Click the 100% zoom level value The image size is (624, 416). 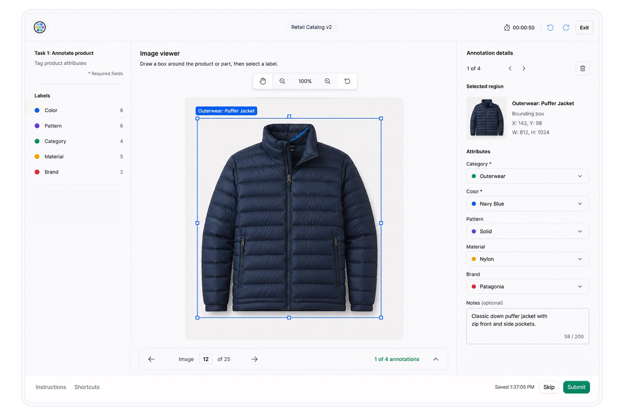tap(305, 81)
